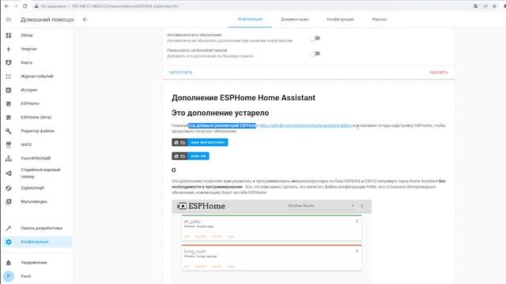Viewport: 506px width, 284px height.
Task: Click the My ADD REPOSITORY badge button
Action: [200, 142]
